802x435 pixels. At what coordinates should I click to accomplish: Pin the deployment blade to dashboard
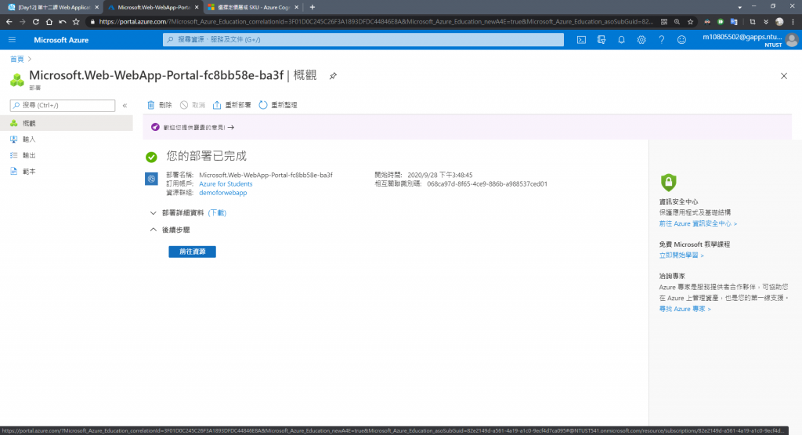click(x=333, y=76)
